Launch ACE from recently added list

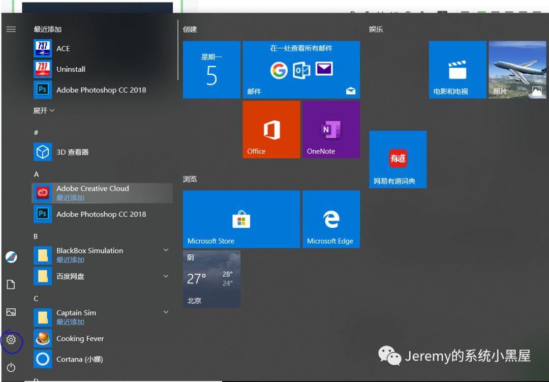pos(103,48)
